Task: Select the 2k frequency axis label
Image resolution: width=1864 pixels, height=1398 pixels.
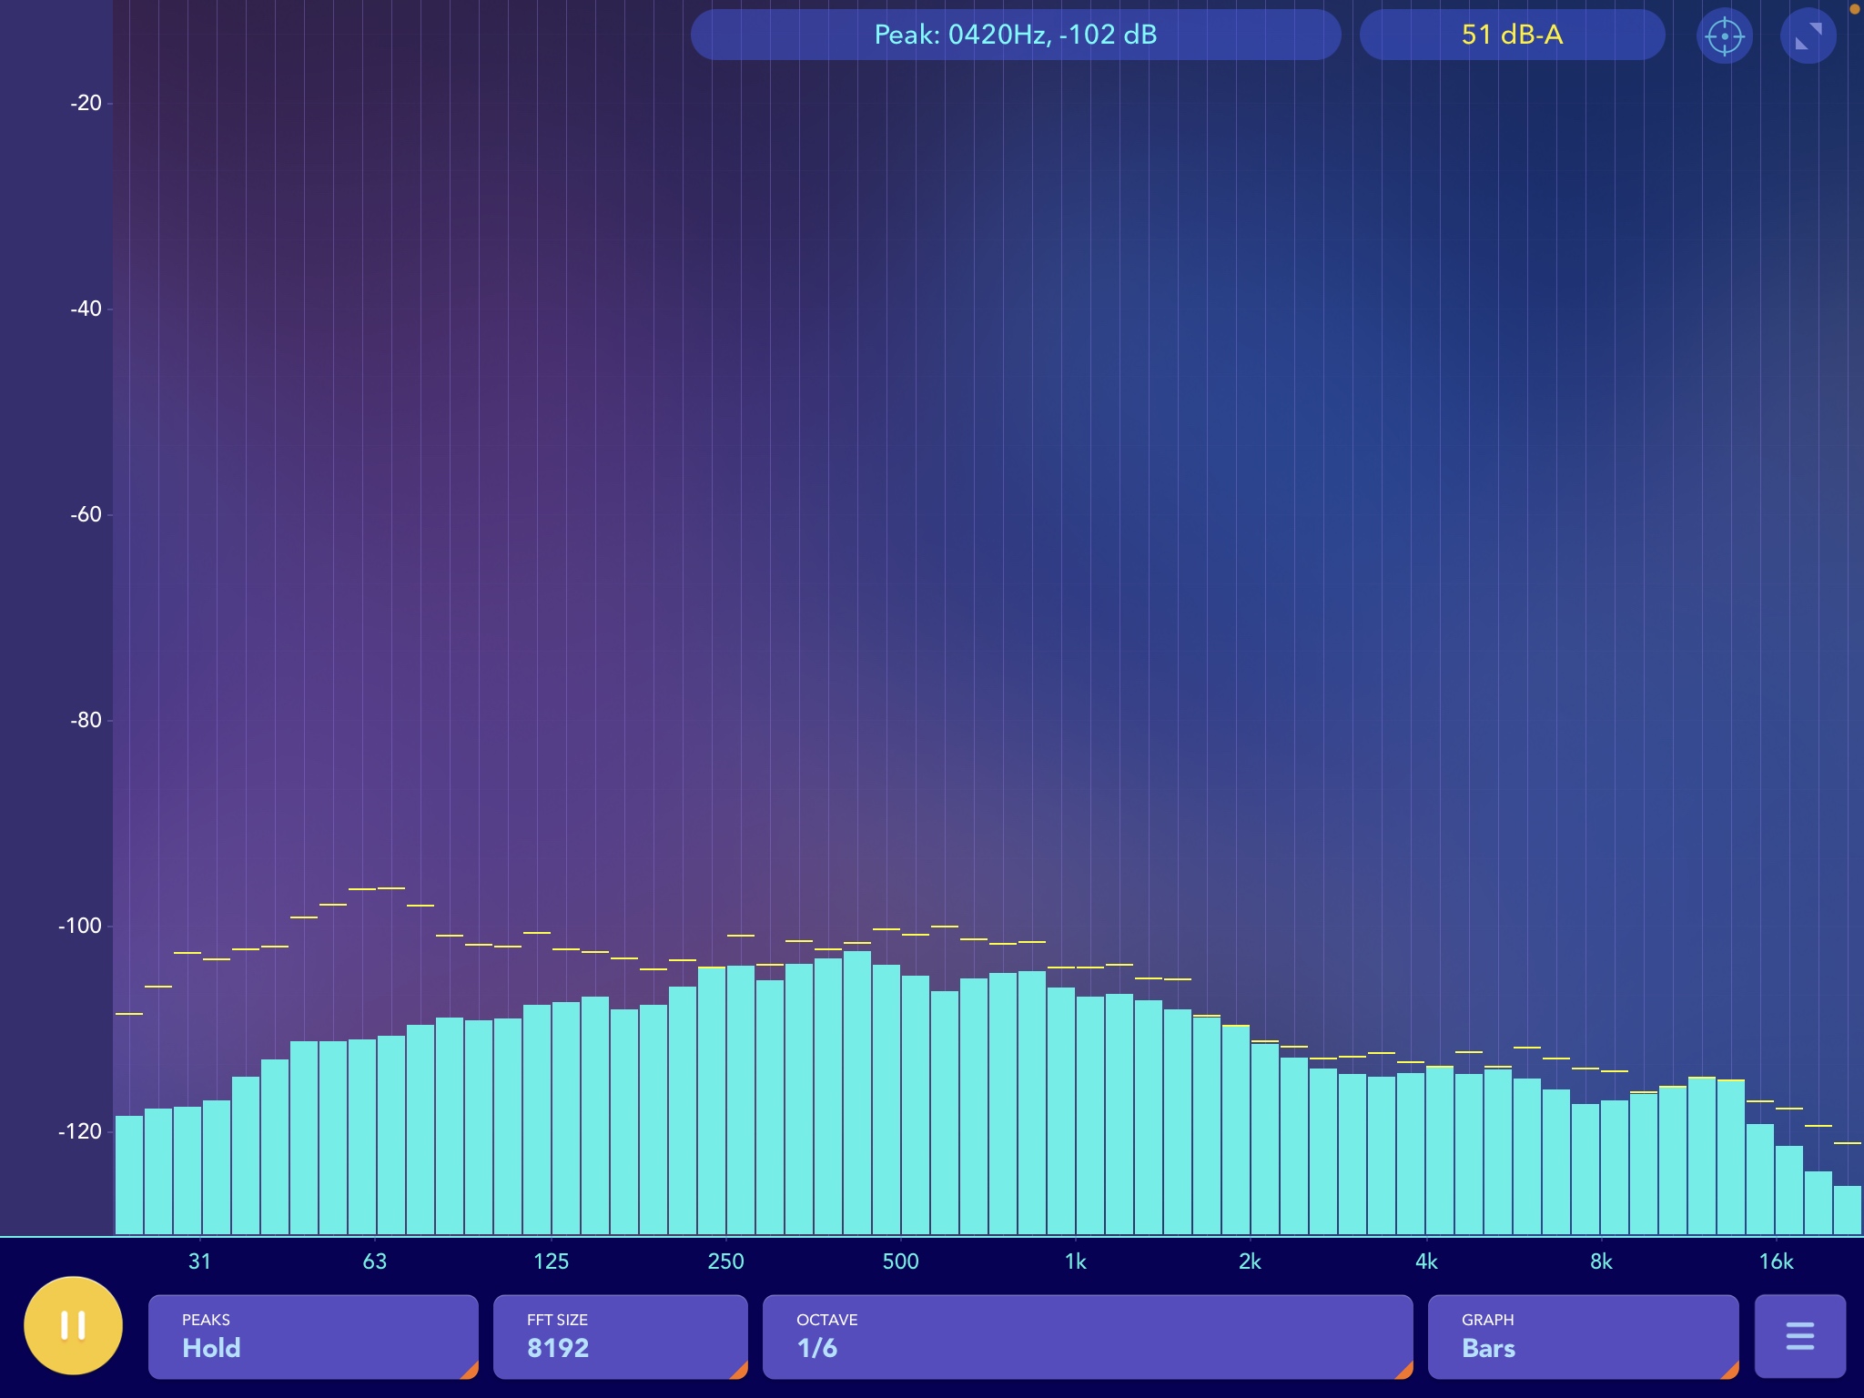Action: (x=1250, y=1261)
